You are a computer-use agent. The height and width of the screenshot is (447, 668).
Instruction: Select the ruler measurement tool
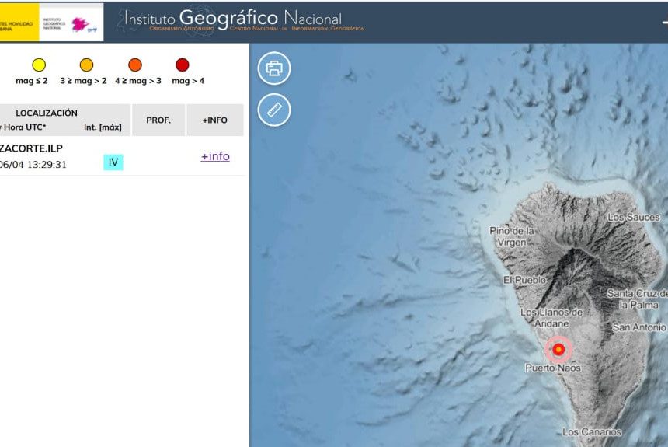tap(274, 110)
